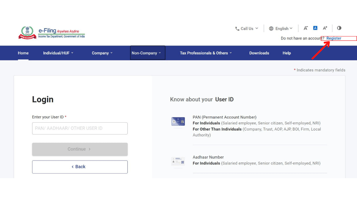Screen dimensions: 357x201
Task: Click the User ID input field
Action: point(80,128)
